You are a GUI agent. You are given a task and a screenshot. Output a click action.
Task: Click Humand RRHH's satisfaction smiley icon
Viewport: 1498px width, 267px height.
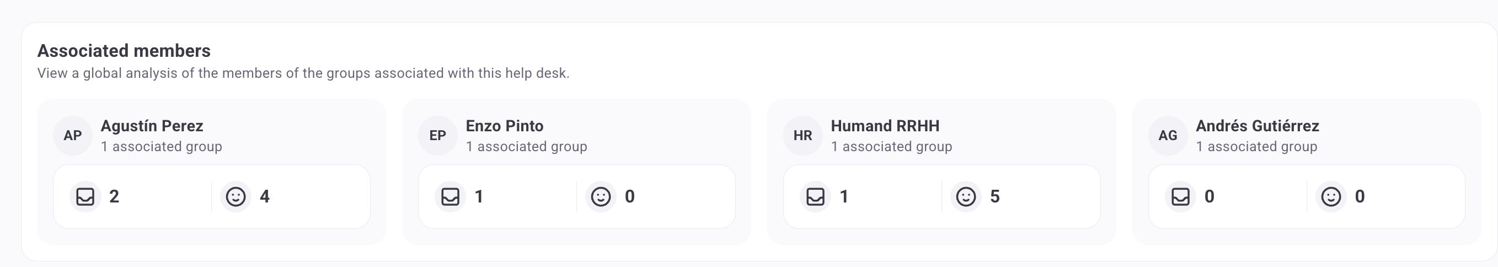(x=966, y=196)
